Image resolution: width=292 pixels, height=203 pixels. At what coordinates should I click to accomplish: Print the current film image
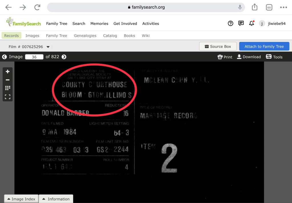pos(225,57)
